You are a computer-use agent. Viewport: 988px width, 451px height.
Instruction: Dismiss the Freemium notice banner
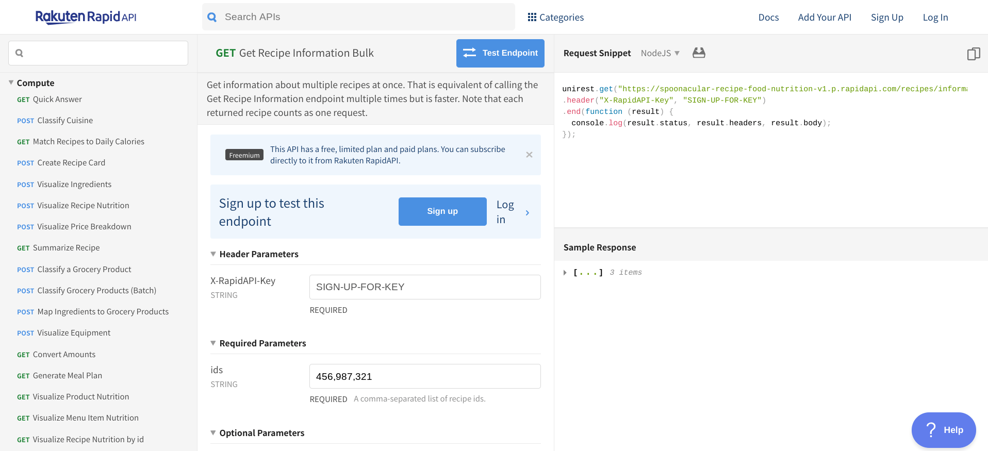[x=529, y=155]
